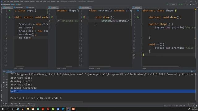The image size is (198, 111).
Task: Switch to oops.java tab in first editor
Action: (x=8, y=7)
